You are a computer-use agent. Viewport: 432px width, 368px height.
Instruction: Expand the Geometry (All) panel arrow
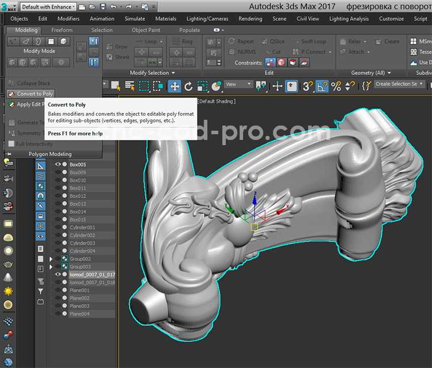[x=389, y=73]
